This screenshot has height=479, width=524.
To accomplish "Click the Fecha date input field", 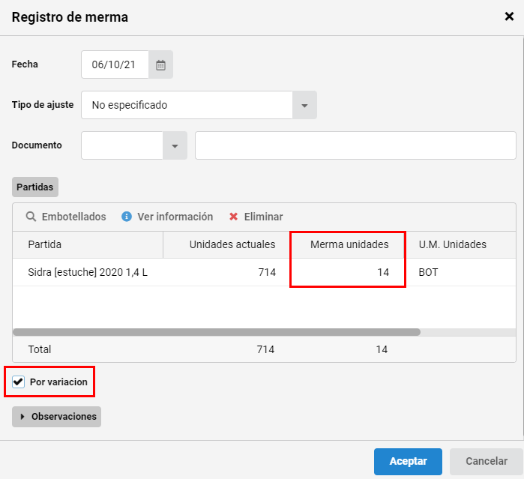I will pos(115,65).
